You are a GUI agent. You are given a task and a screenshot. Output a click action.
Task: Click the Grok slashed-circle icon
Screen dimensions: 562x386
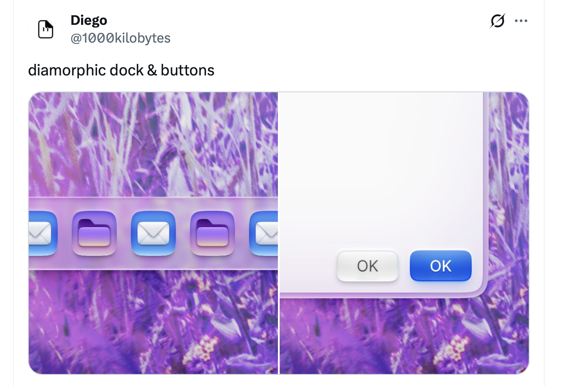click(x=497, y=21)
